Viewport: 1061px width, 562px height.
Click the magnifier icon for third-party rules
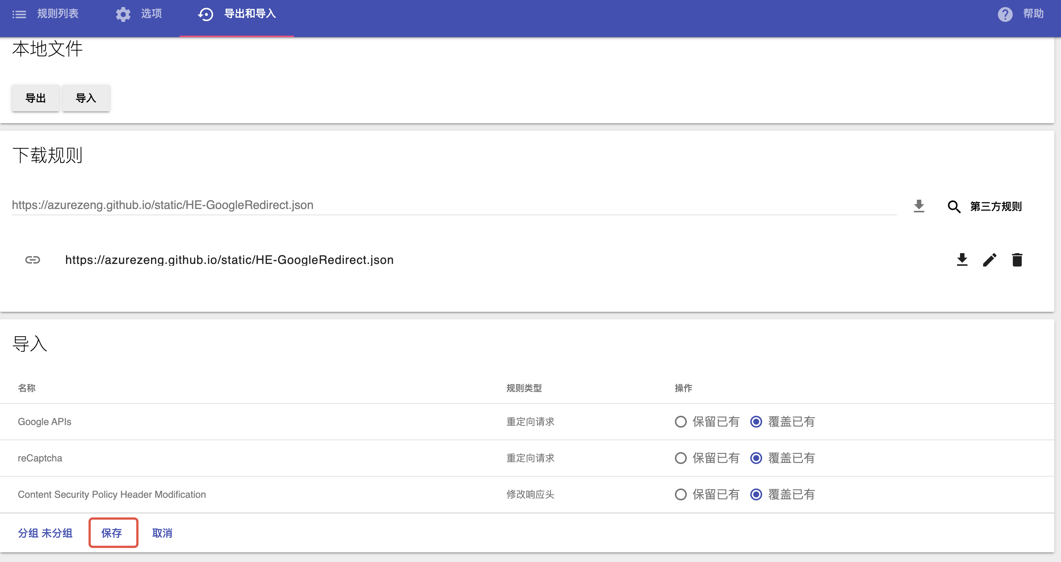(x=954, y=206)
